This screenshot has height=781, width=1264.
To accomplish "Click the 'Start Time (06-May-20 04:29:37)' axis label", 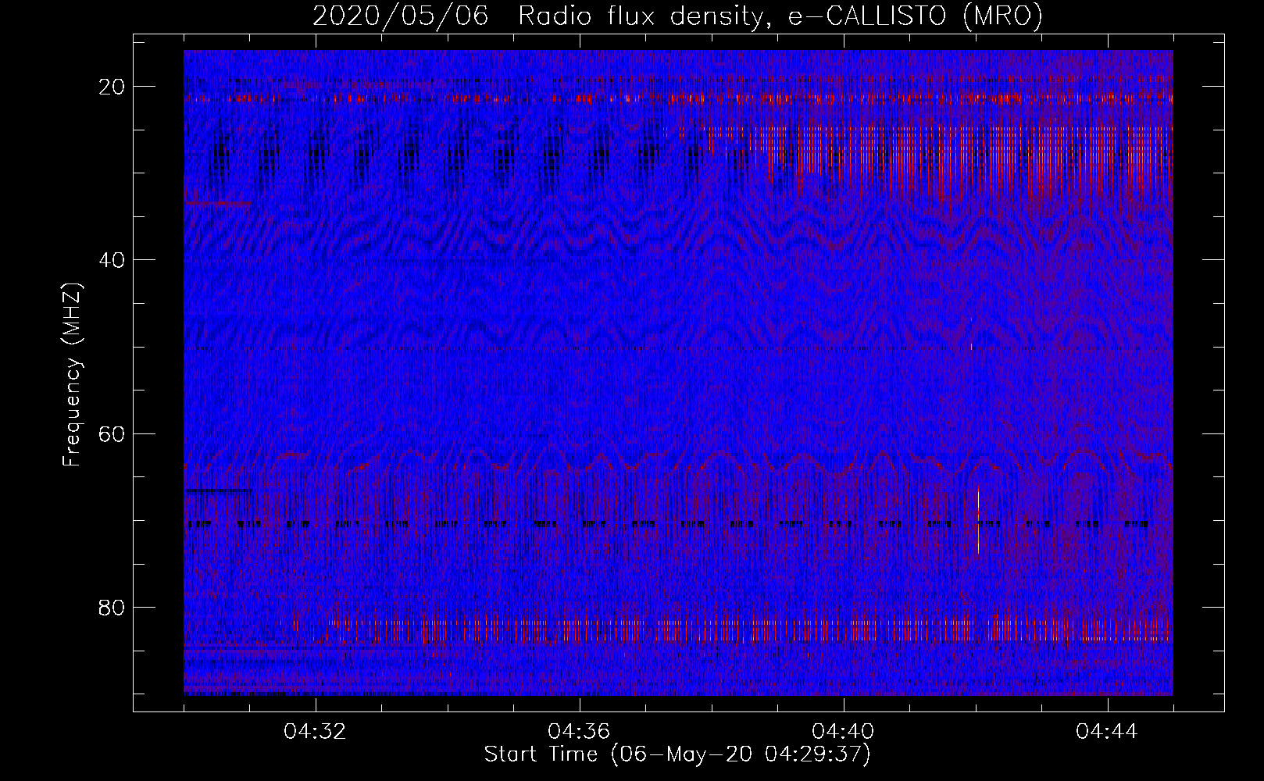I will pyautogui.click(x=677, y=754).
